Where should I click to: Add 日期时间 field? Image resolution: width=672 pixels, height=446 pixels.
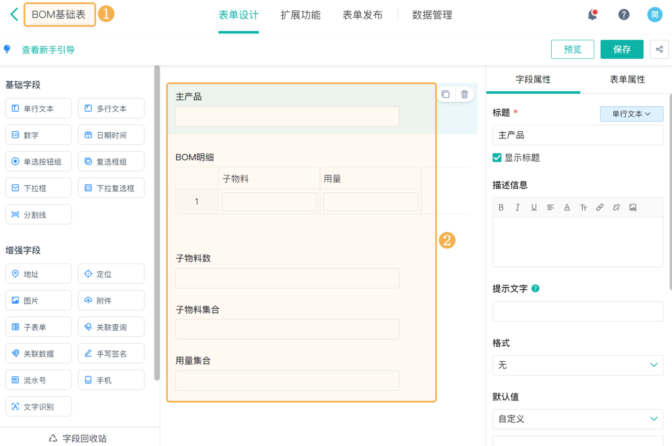[111, 135]
